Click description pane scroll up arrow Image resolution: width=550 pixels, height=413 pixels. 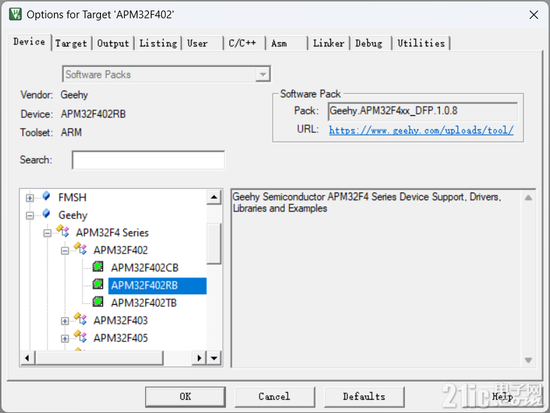528,198
